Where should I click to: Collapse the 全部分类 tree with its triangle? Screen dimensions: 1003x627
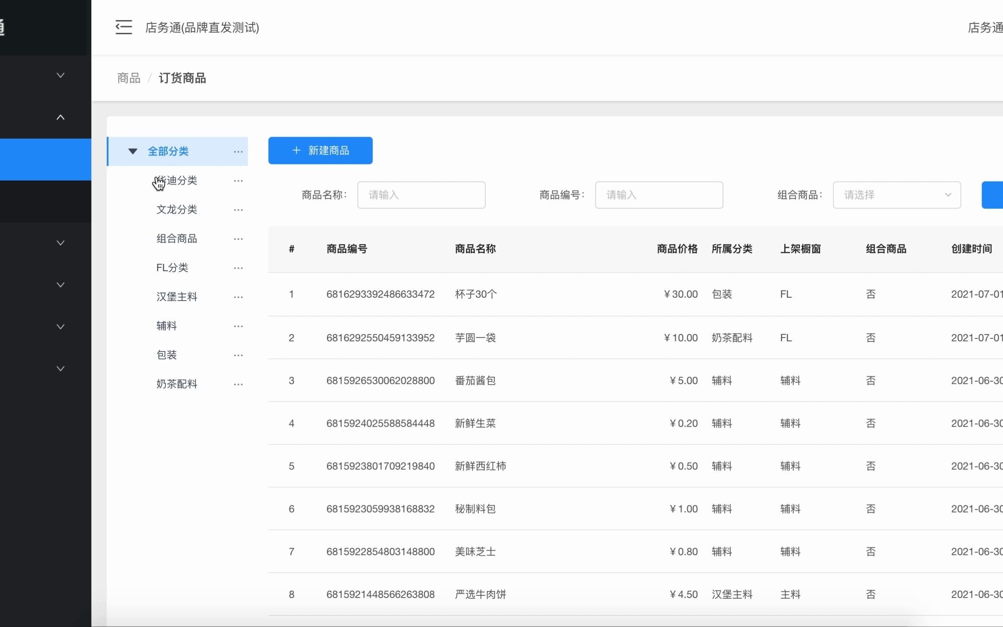point(133,151)
